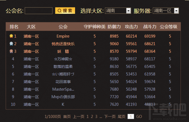Viewport: 189px width, 122px height.
Task: Click rank number 4
Action: (x=13, y=59)
